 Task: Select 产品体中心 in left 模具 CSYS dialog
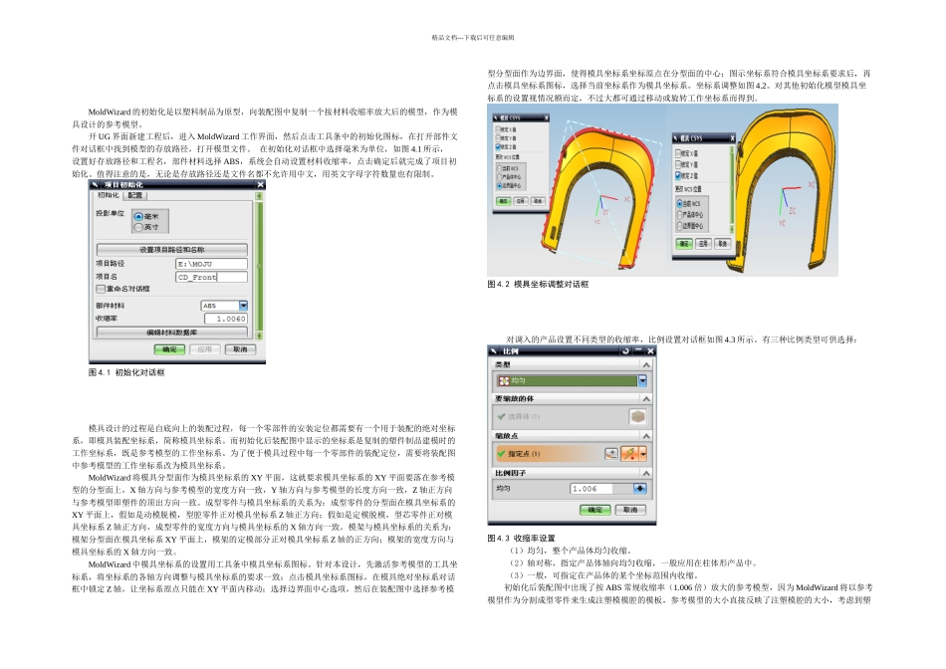500,177
